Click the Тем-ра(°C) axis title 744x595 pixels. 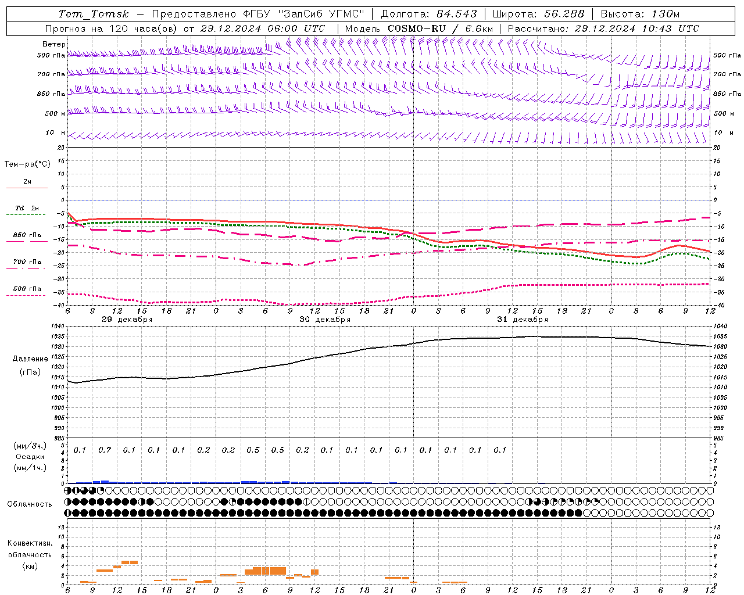tap(27, 164)
